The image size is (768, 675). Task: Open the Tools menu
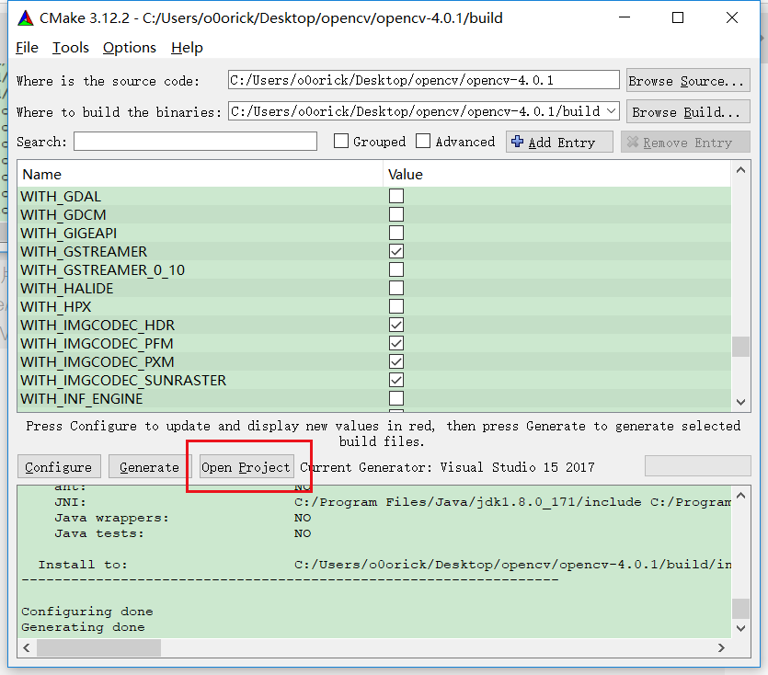click(71, 48)
